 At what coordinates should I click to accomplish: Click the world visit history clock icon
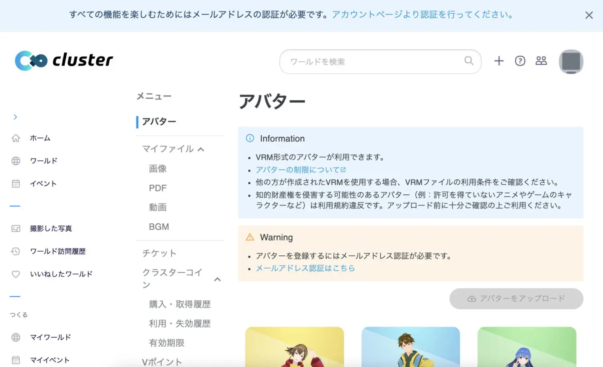tap(16, 251)
